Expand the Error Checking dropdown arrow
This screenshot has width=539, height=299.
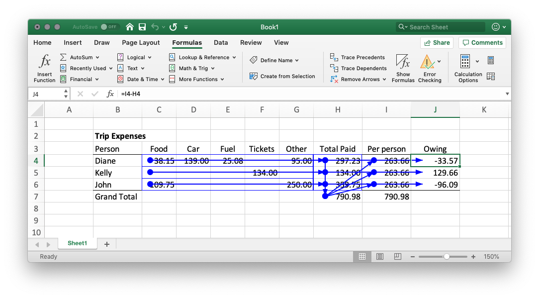pyautogui.click(x=439, y=62)
